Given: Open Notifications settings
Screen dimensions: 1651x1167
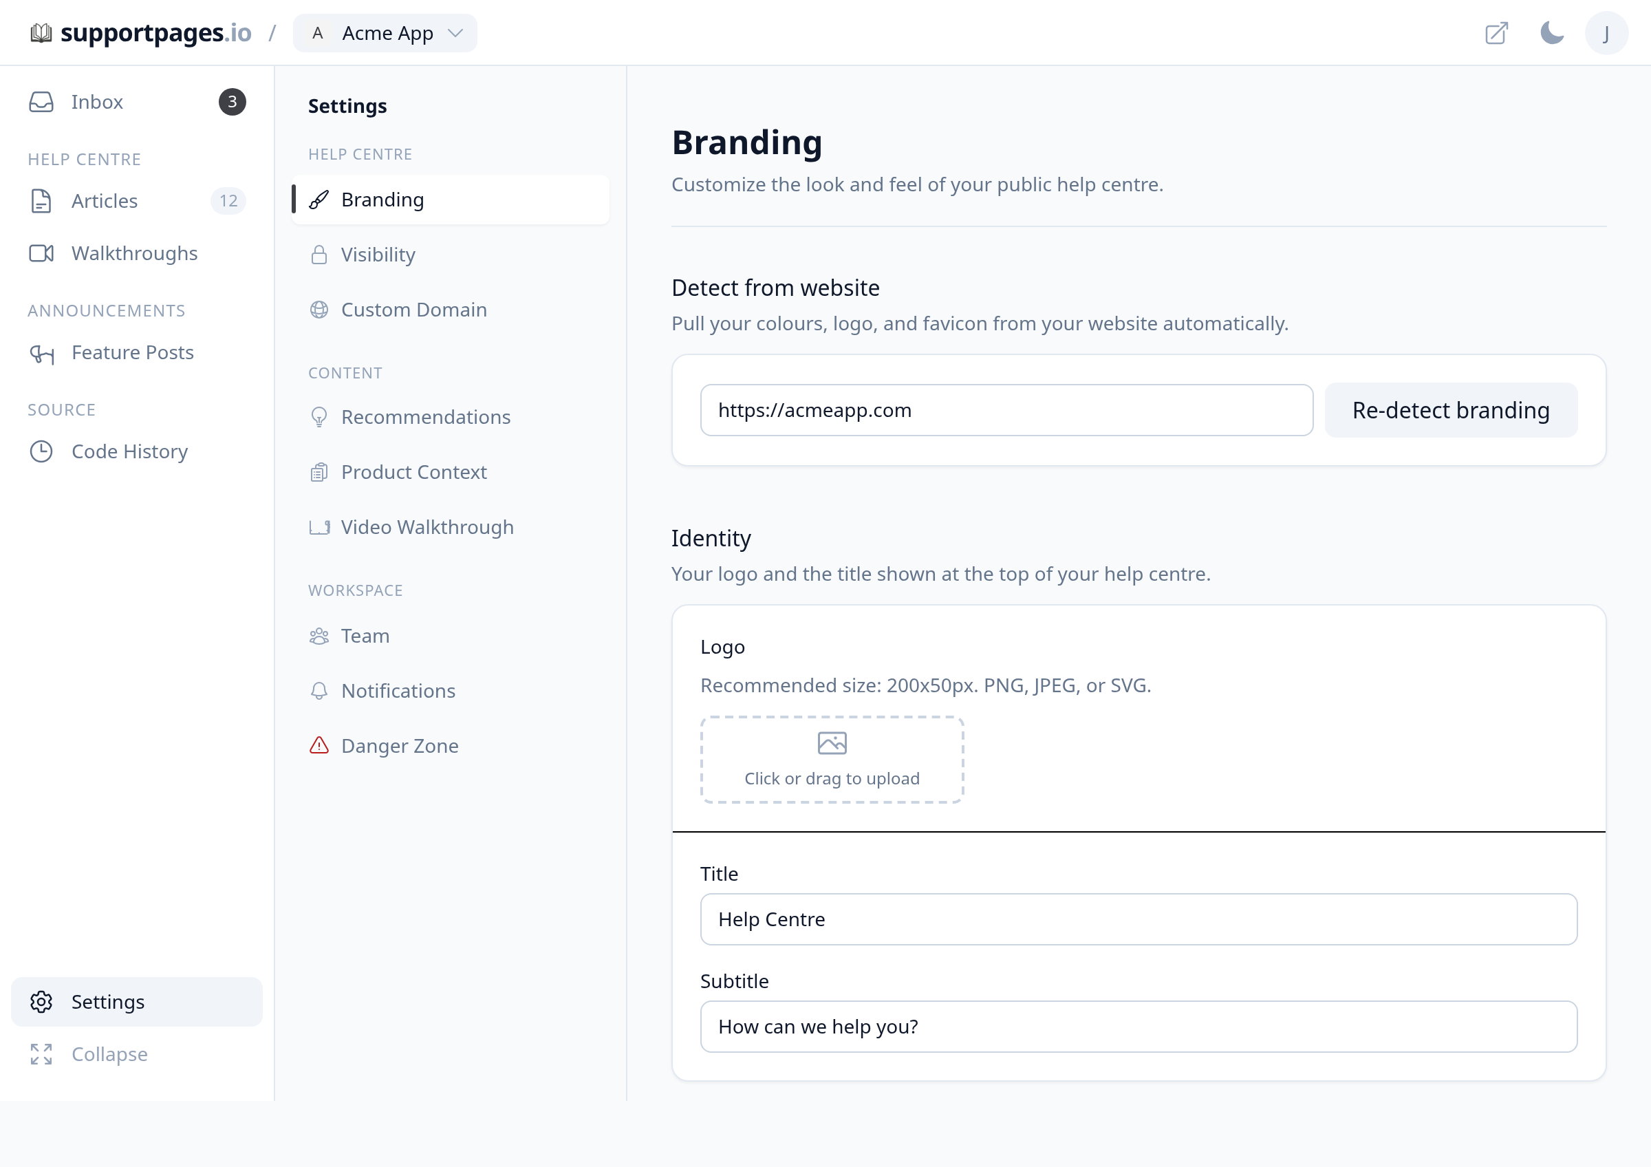Looking at the screenshot, I should coord(451,691).
